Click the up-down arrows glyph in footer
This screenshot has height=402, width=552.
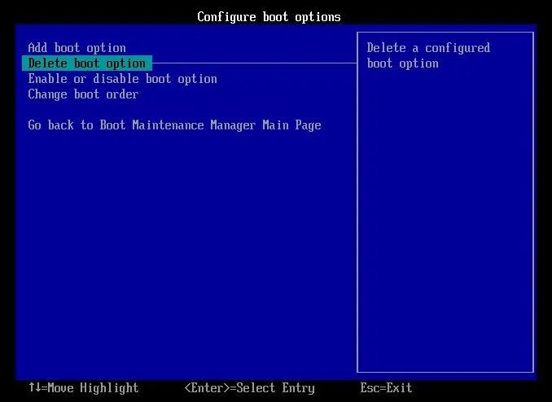34,387
